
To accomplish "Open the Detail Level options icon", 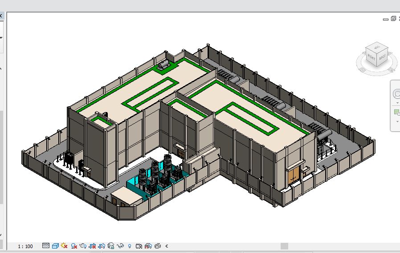I will click(46, 246).
